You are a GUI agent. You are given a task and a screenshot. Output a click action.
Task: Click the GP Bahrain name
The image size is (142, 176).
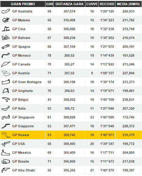(x=21, y=38)
